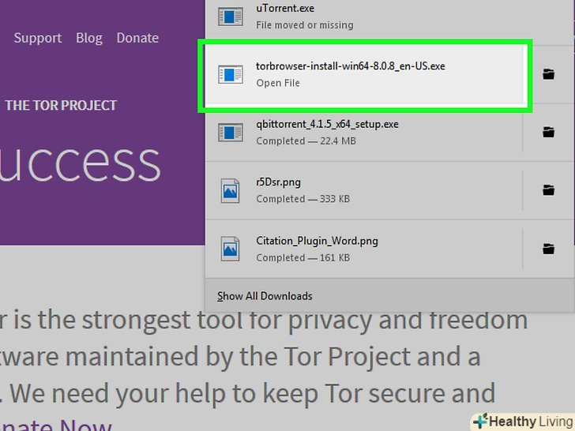Select the uTorrent.exe file name
The image size is (575, 431).
[285, 9]
